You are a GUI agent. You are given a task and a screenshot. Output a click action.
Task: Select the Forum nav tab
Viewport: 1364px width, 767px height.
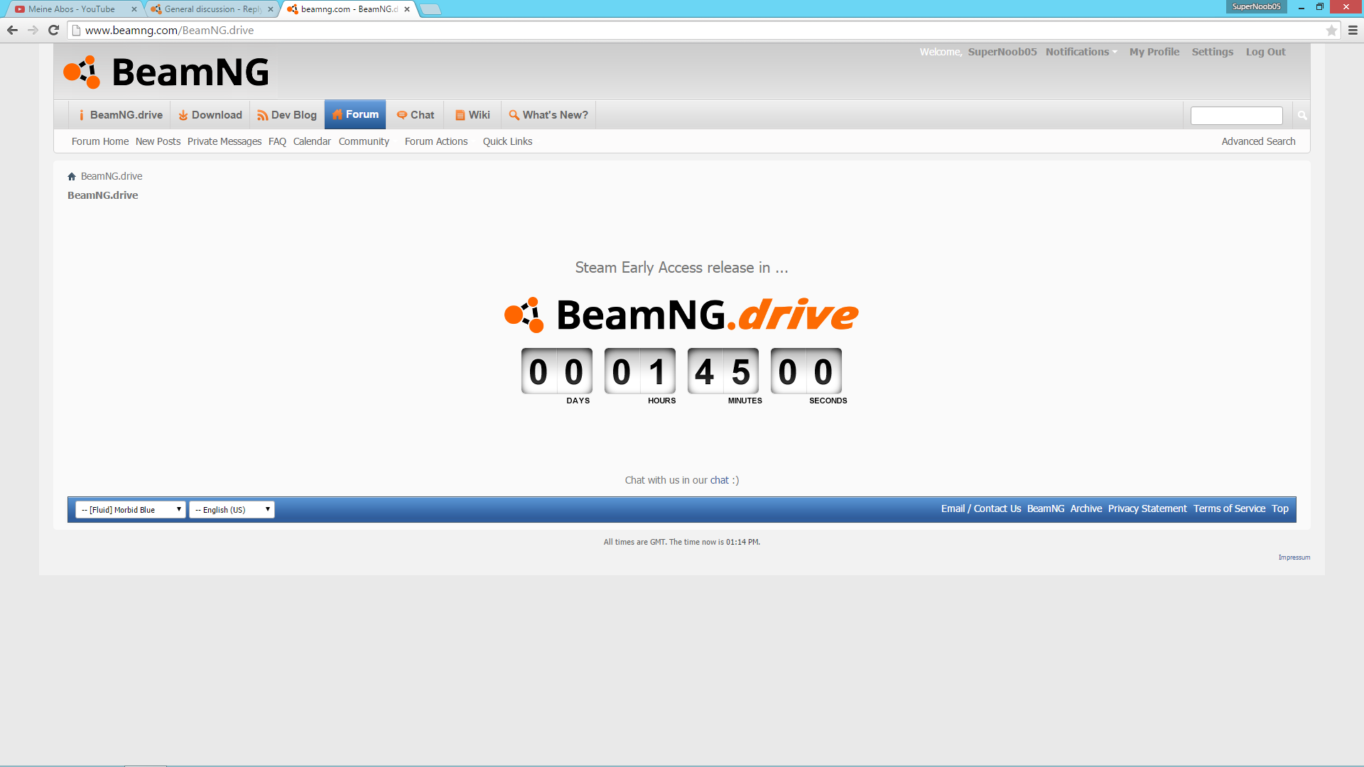pos(355,114)
